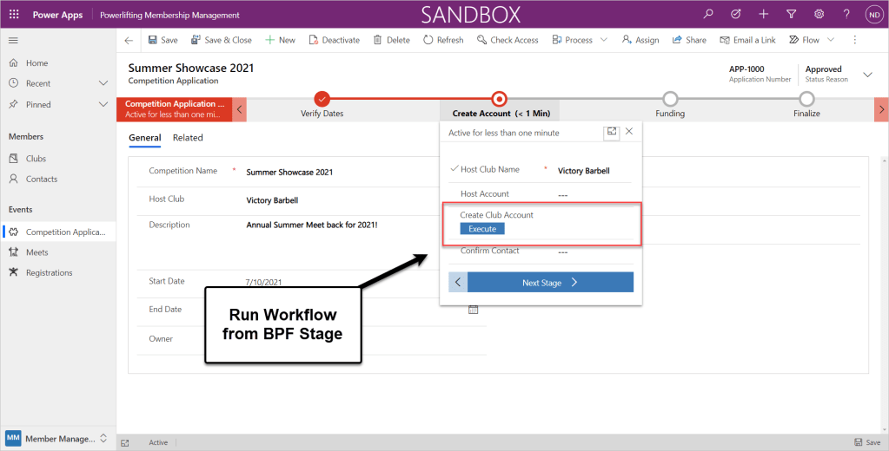
Task: Select the Create Account stage circle
Action: coord(499,99)
